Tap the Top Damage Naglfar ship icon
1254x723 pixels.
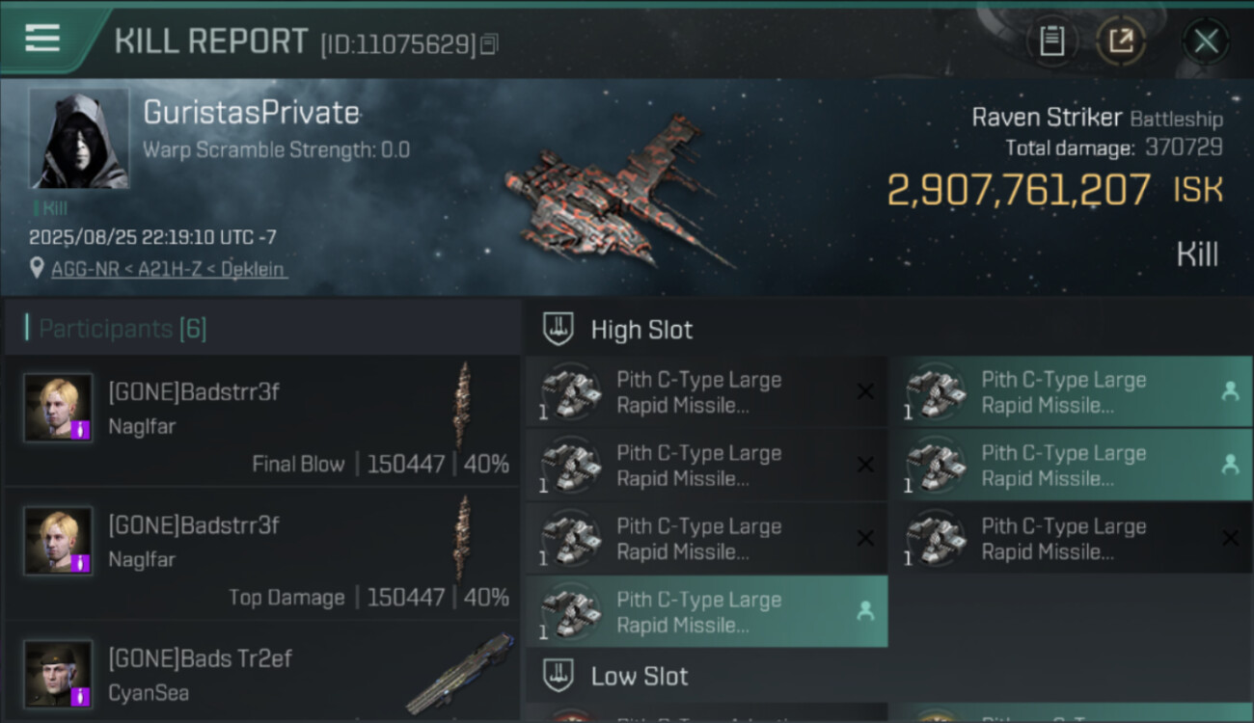[464, 538]
